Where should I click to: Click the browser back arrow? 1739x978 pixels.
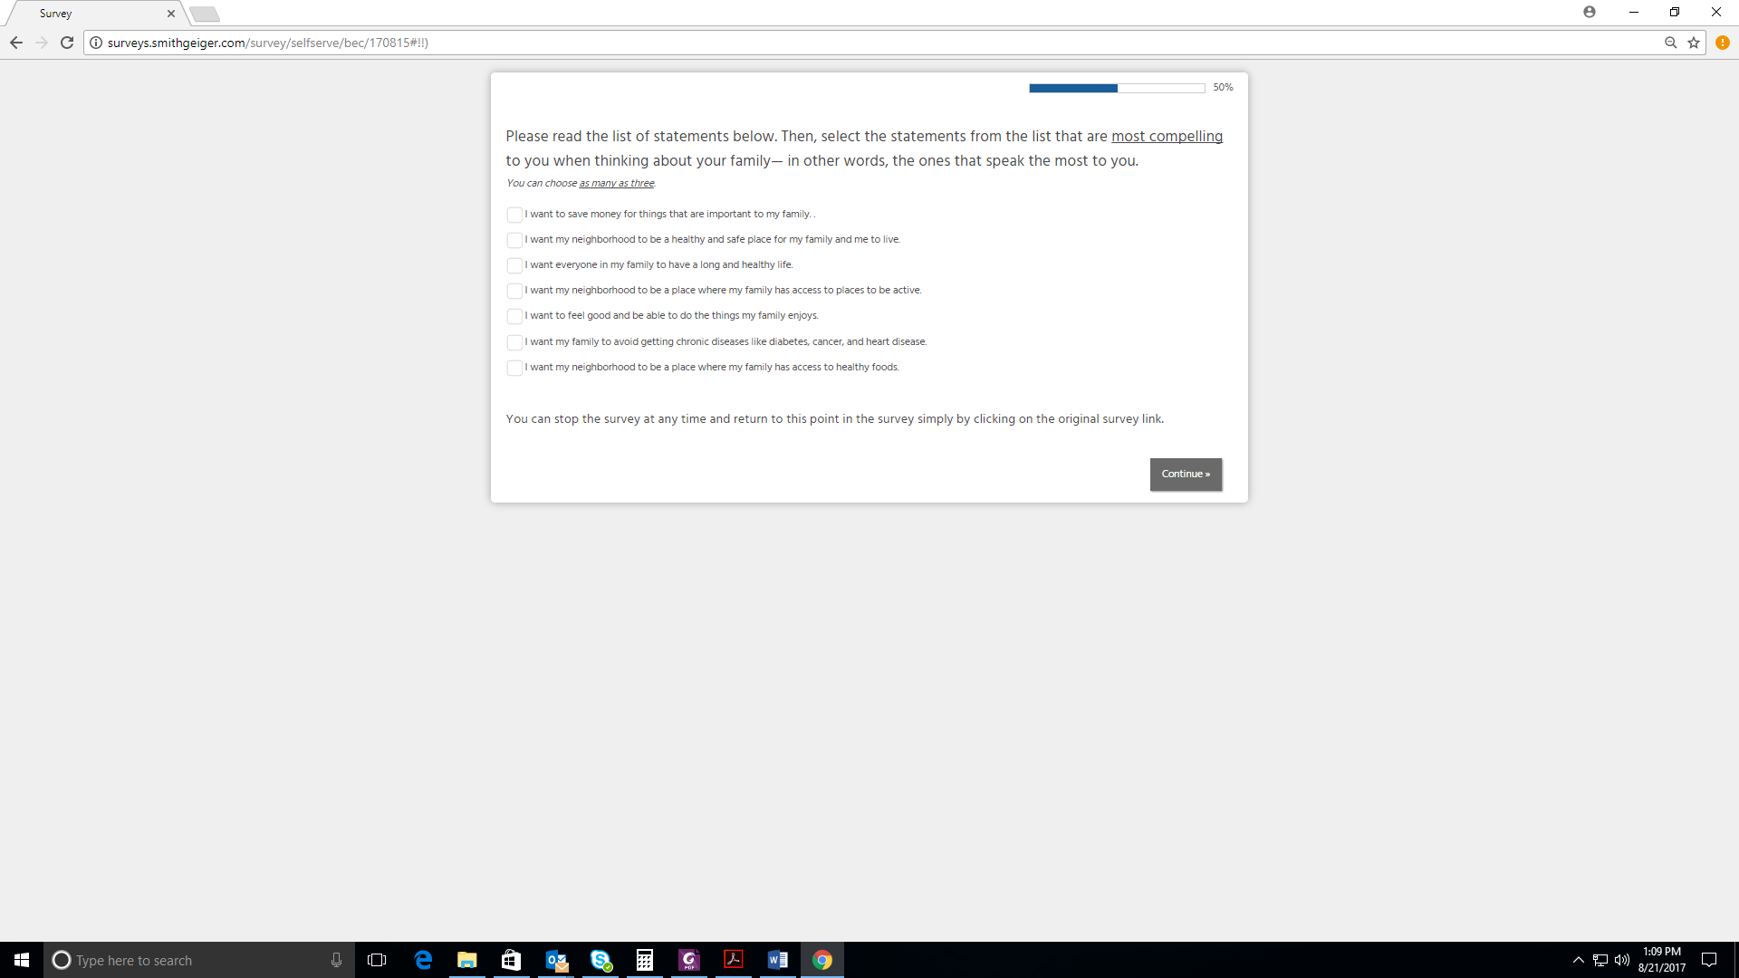16,43
